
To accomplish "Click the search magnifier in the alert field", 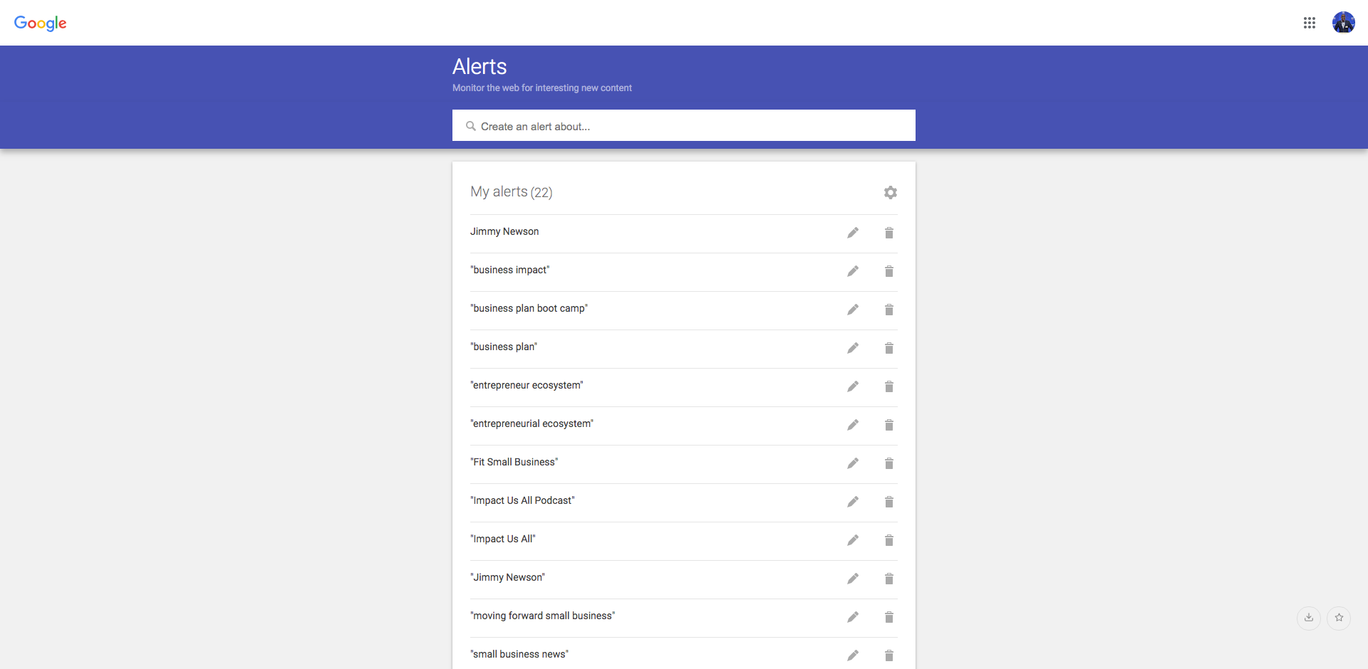I will click(x=471, y=126).
